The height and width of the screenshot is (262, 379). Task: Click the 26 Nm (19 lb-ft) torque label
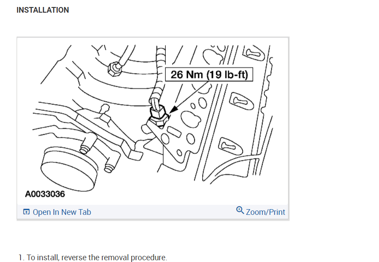209,74
